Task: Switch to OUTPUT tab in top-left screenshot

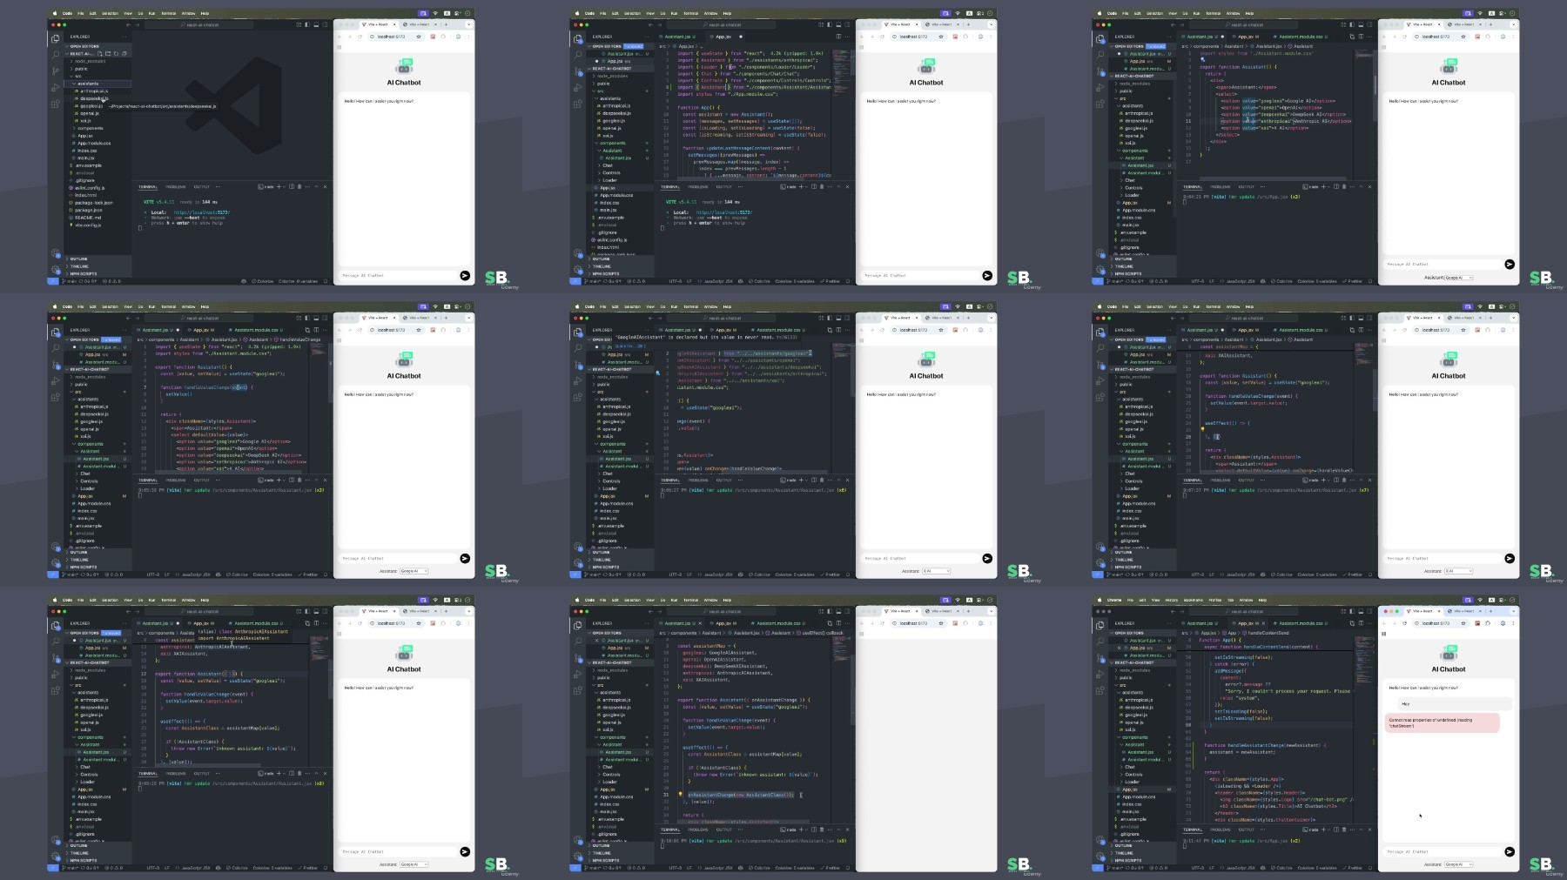Action: (201, 186)
